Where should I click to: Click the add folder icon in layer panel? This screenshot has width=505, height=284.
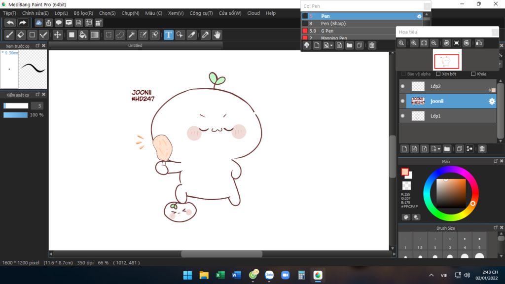(x=447, y=149)
